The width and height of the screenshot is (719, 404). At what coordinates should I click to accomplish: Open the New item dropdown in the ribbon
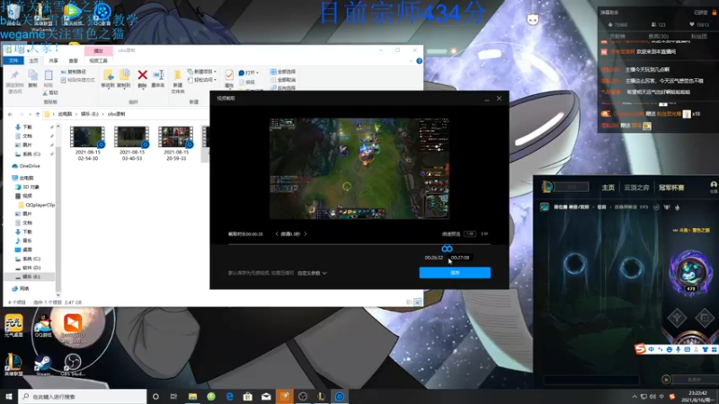tap(202, 72)
